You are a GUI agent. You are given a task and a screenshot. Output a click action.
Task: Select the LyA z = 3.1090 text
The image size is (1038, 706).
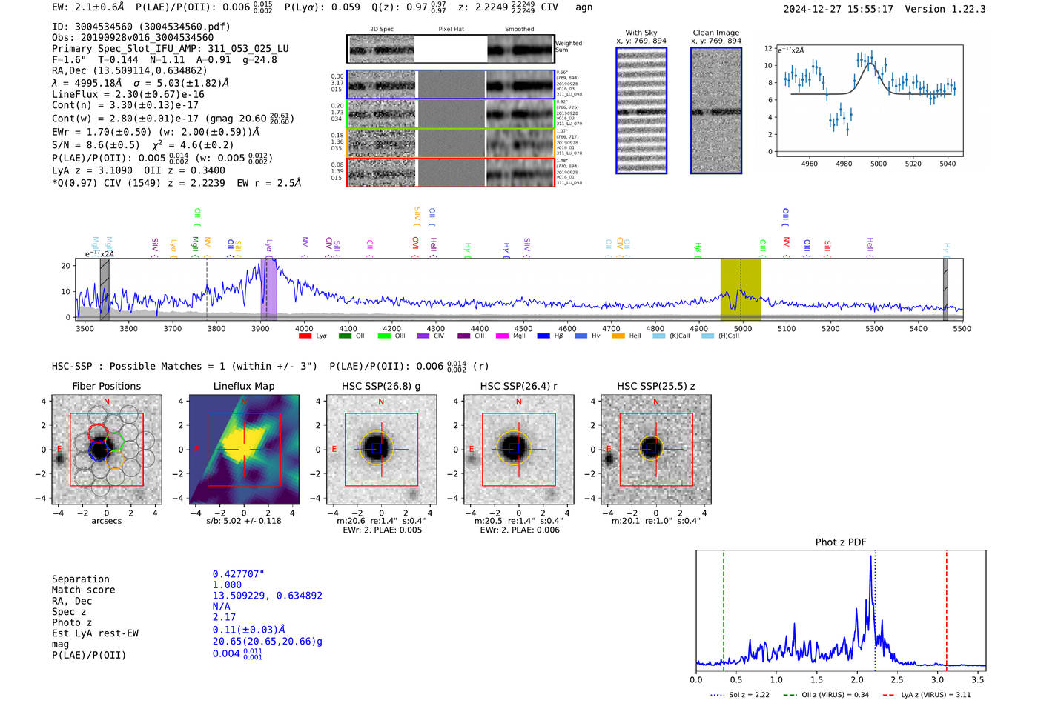tap(93, 170)
